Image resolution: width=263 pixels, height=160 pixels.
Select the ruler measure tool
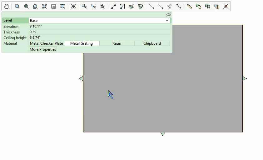tap(190, 6)
